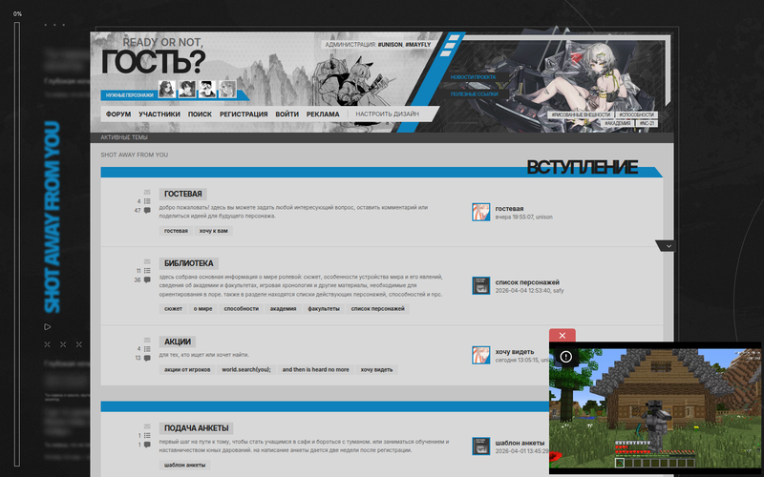This screenshot has height=477, width=764.
Task: Click last-post avatar beside список персонажей
Action: pos(481,286)
